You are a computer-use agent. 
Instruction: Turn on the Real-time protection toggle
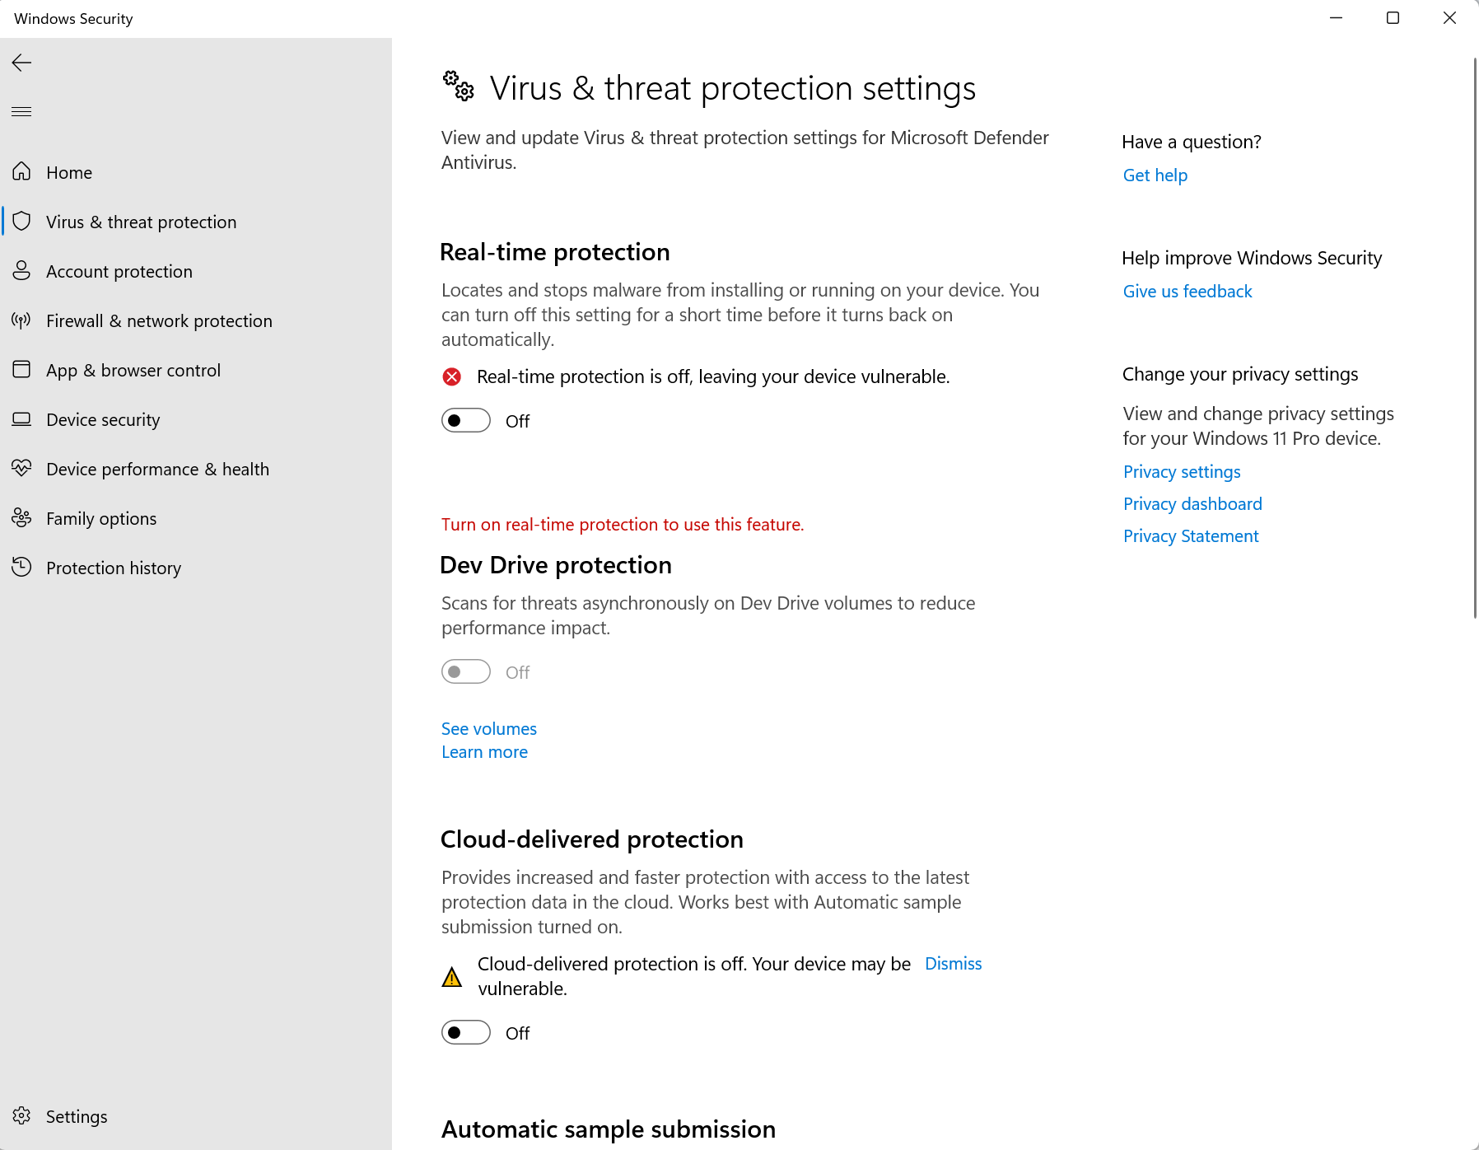[x=466, y=421]
